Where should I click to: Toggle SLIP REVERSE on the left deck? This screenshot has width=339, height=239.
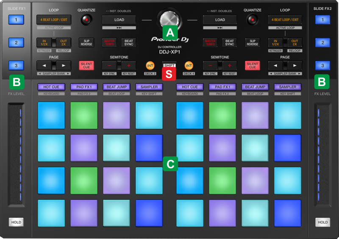86,42
